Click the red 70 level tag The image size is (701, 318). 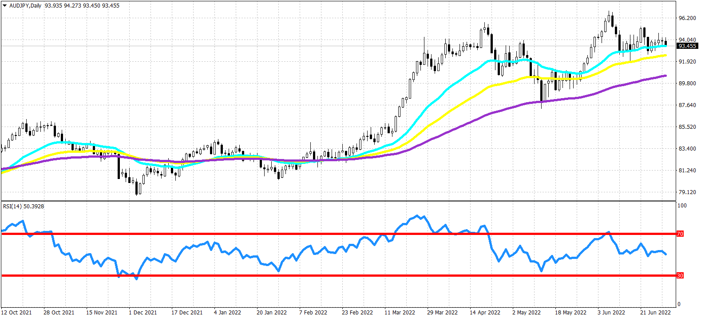tap(680, 234)
